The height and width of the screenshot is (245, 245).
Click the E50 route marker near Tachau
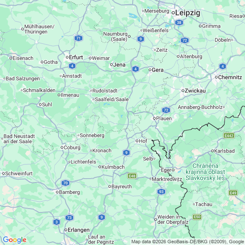[197, 217]
